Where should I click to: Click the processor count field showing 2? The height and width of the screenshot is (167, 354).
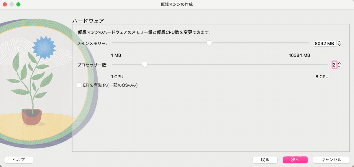[334, 65]
